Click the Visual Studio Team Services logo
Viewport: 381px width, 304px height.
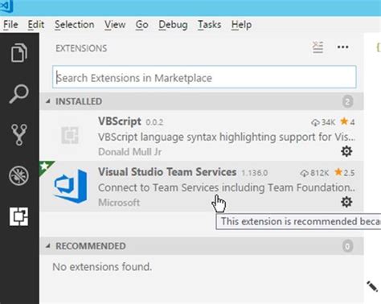click(70, 186)
